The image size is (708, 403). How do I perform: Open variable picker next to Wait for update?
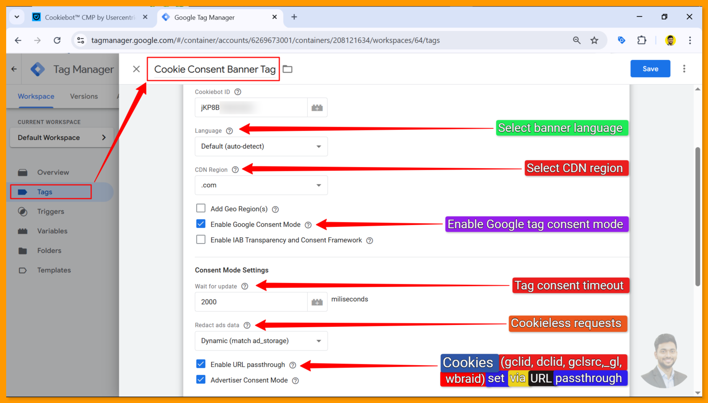coord(317,302)
